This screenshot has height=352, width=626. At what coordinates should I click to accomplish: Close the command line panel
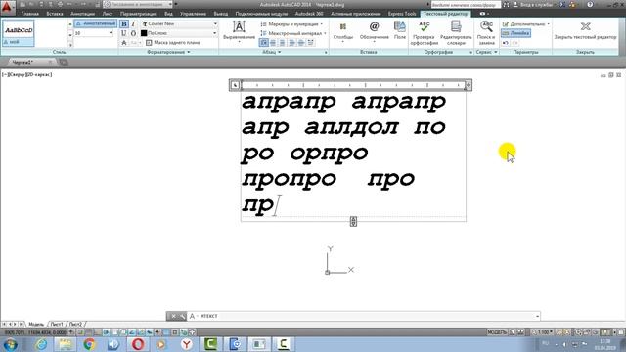(x=173, y=316)
